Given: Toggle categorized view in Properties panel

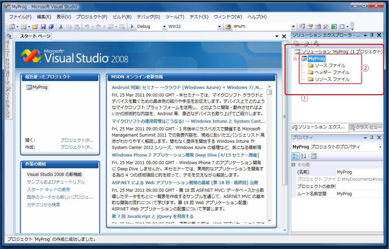Looking at the screenshot, I should pos(296,156).
